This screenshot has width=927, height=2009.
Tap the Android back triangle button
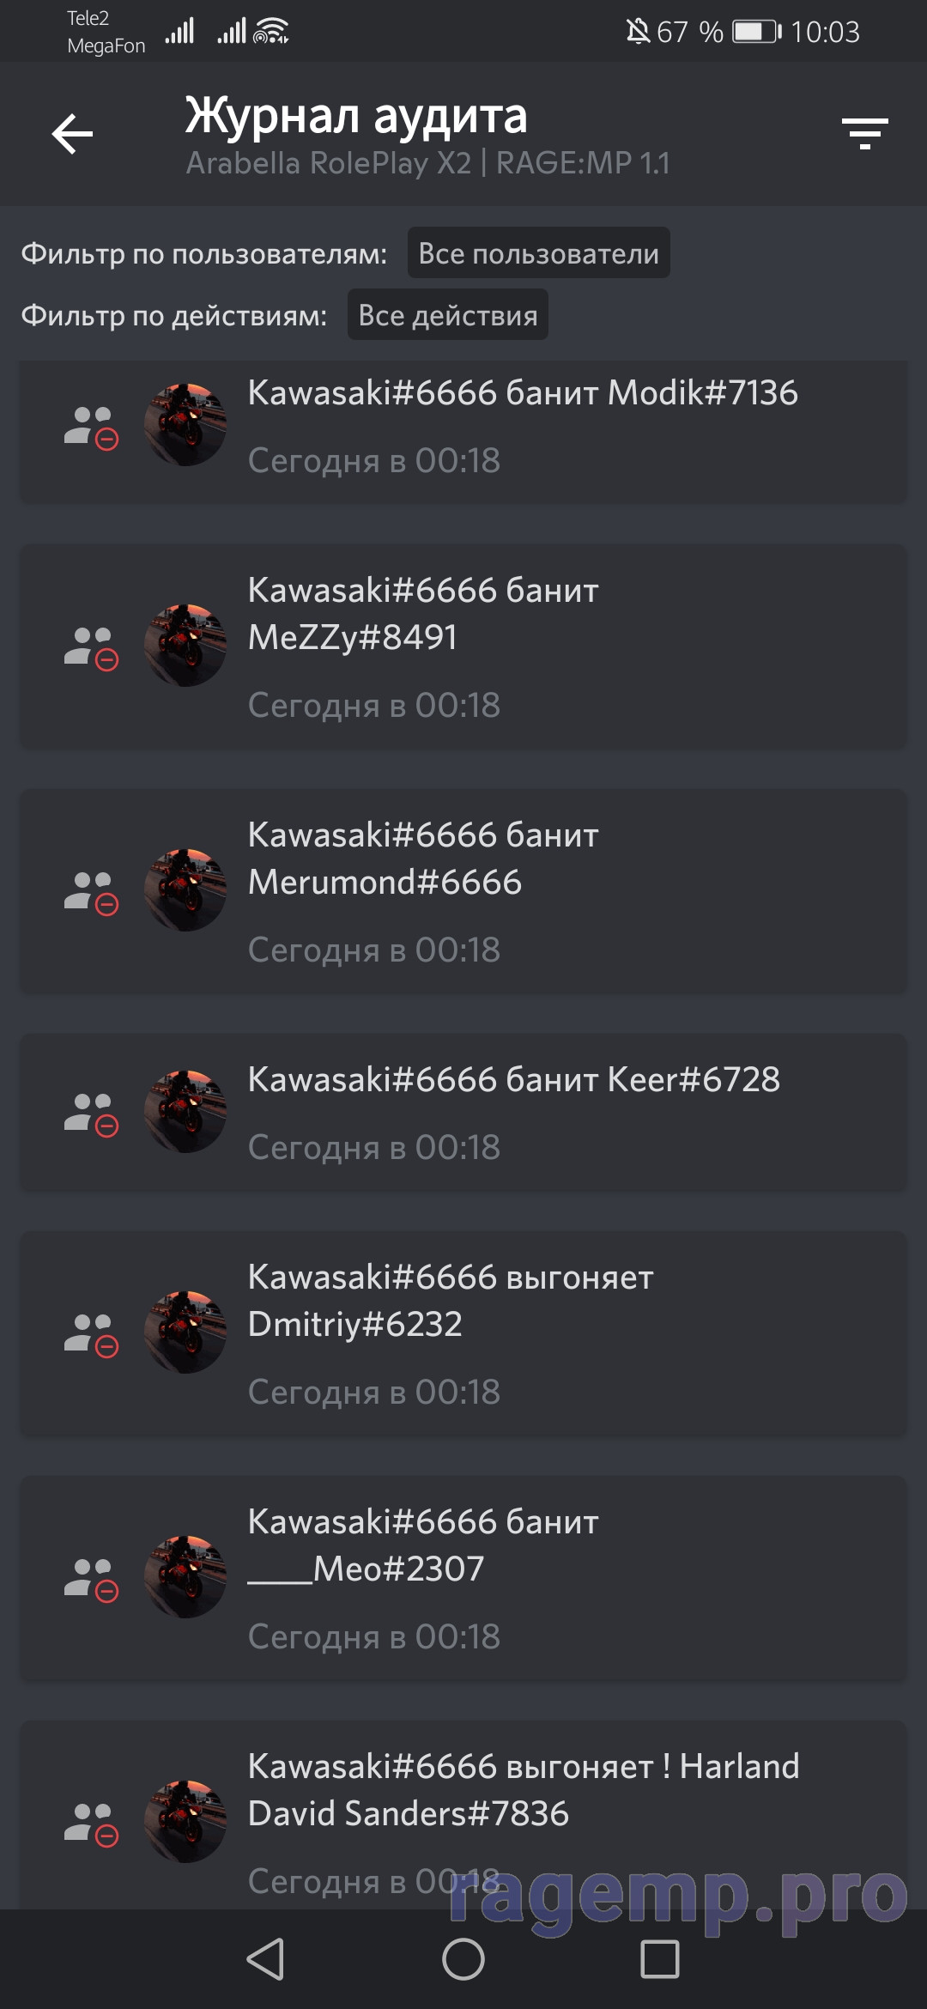tap(266, 1959)
